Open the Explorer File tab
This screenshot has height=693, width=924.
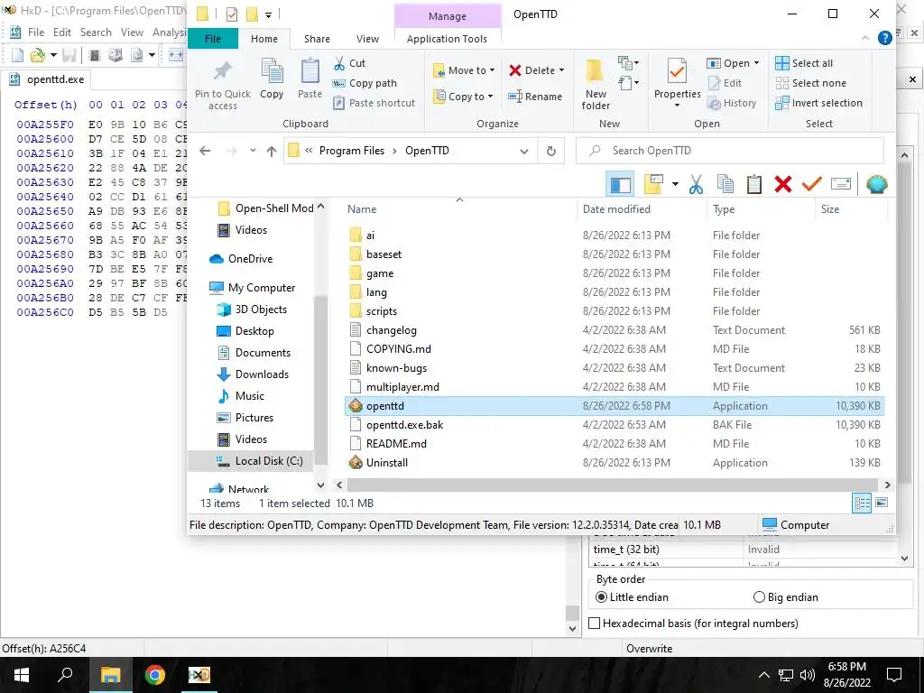[213, 39]
